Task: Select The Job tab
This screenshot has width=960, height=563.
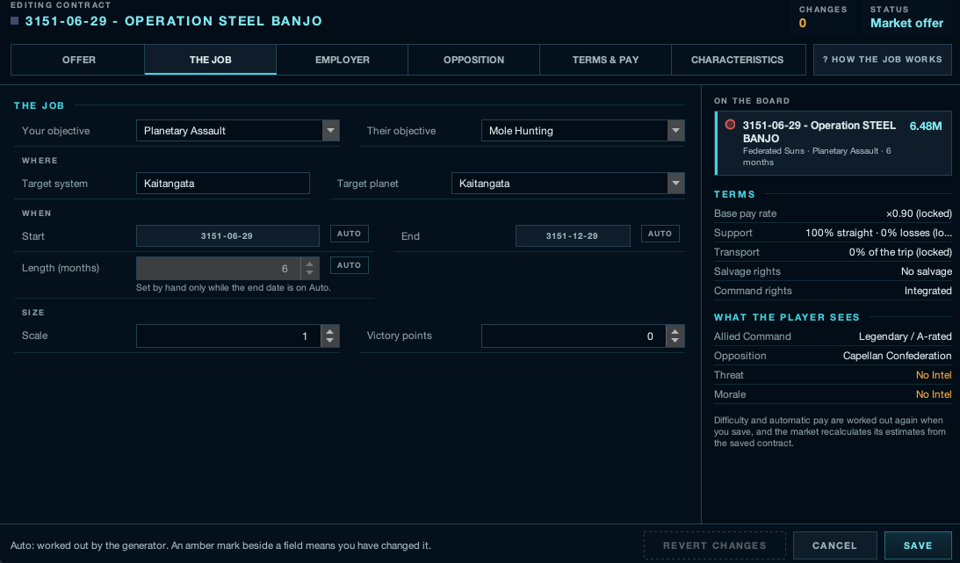Action: [x=211, y=60]
